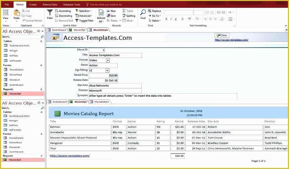This screenshot has width=289, height=169.
Task: Collapse the Tables group in top navigation pane
Action: (41, 41)
